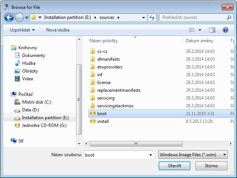The image size is (237, 178).
Task: Click the blue help question mark icon
Action: click(225, 30)
